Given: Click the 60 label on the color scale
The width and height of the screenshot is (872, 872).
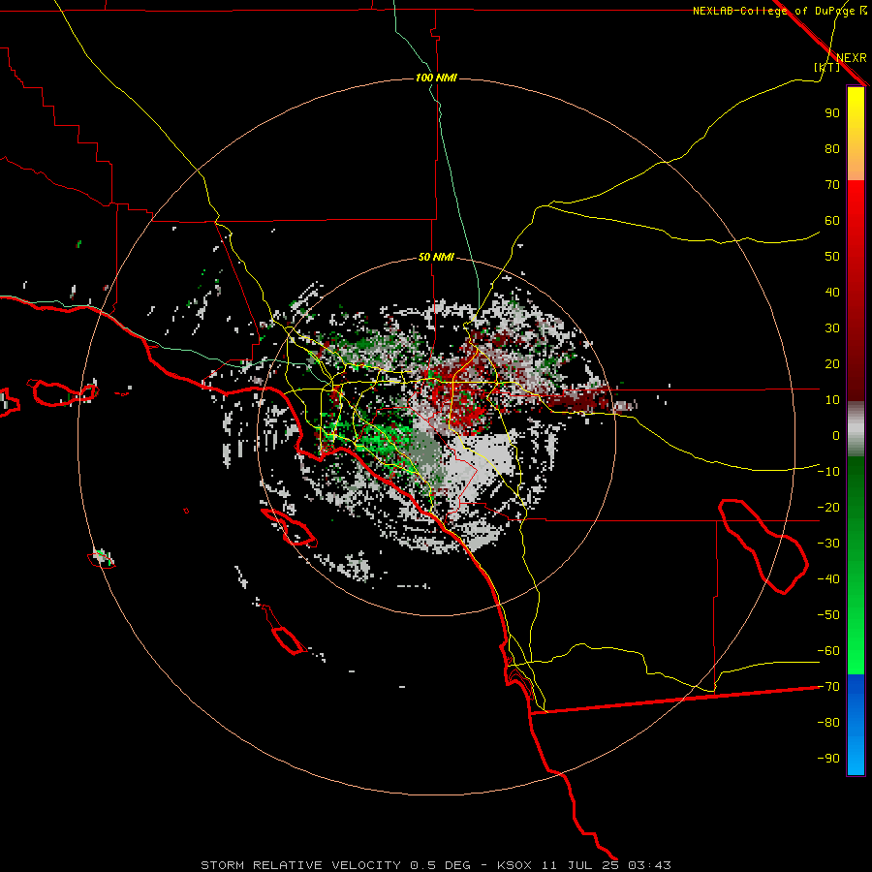Looking at the screenshot, I should pos(832,221).
